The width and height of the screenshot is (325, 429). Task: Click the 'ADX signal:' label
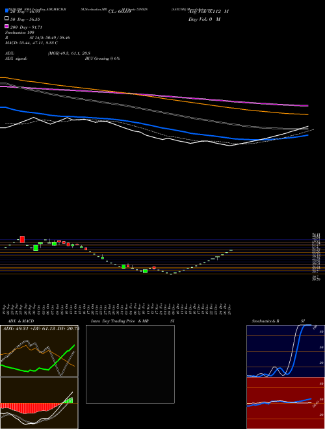pyautogui.click(x=16, y=58)
